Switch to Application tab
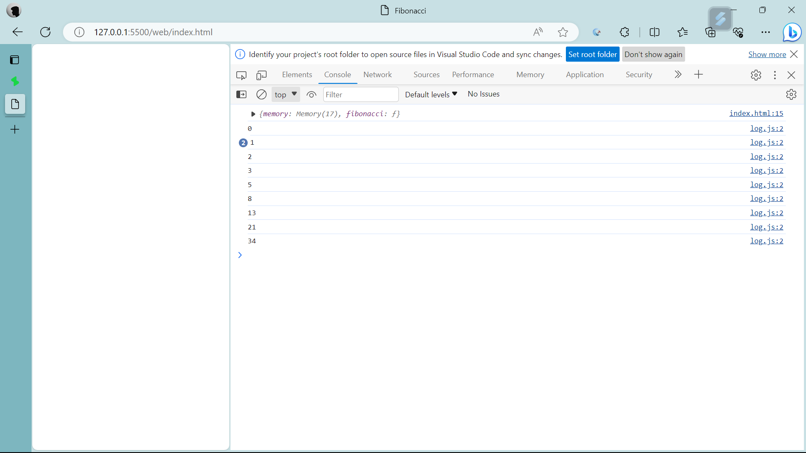806x453 pixels. pos(585,75)
